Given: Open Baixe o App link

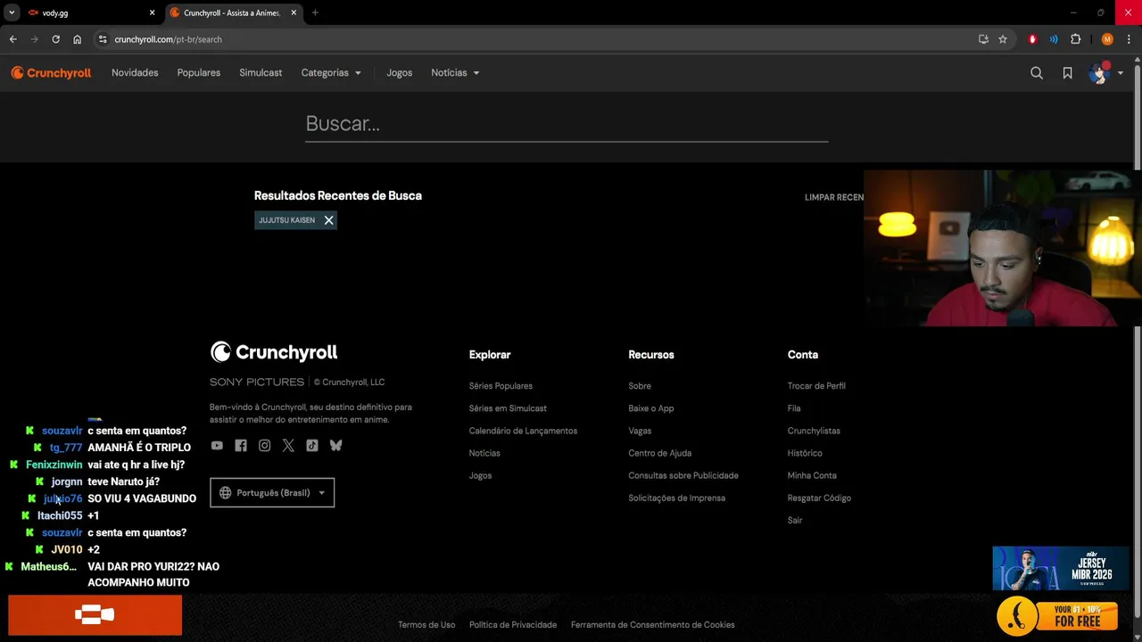Looking at the screenshot, I should point(651,408).
